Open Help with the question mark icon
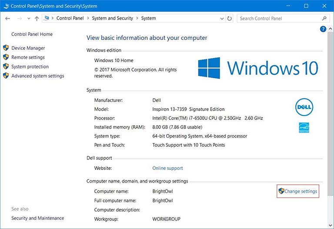Screen dimensions: 334x229 (323, 29)
